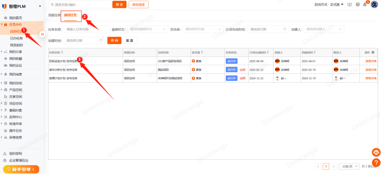Open 已办任务 in sidebar
This screenshot has width=381, height=174.
pyautogui.click(x=17, y=38)
